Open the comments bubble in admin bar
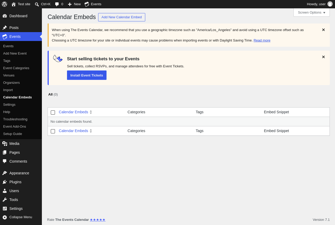 click(57, 4)
